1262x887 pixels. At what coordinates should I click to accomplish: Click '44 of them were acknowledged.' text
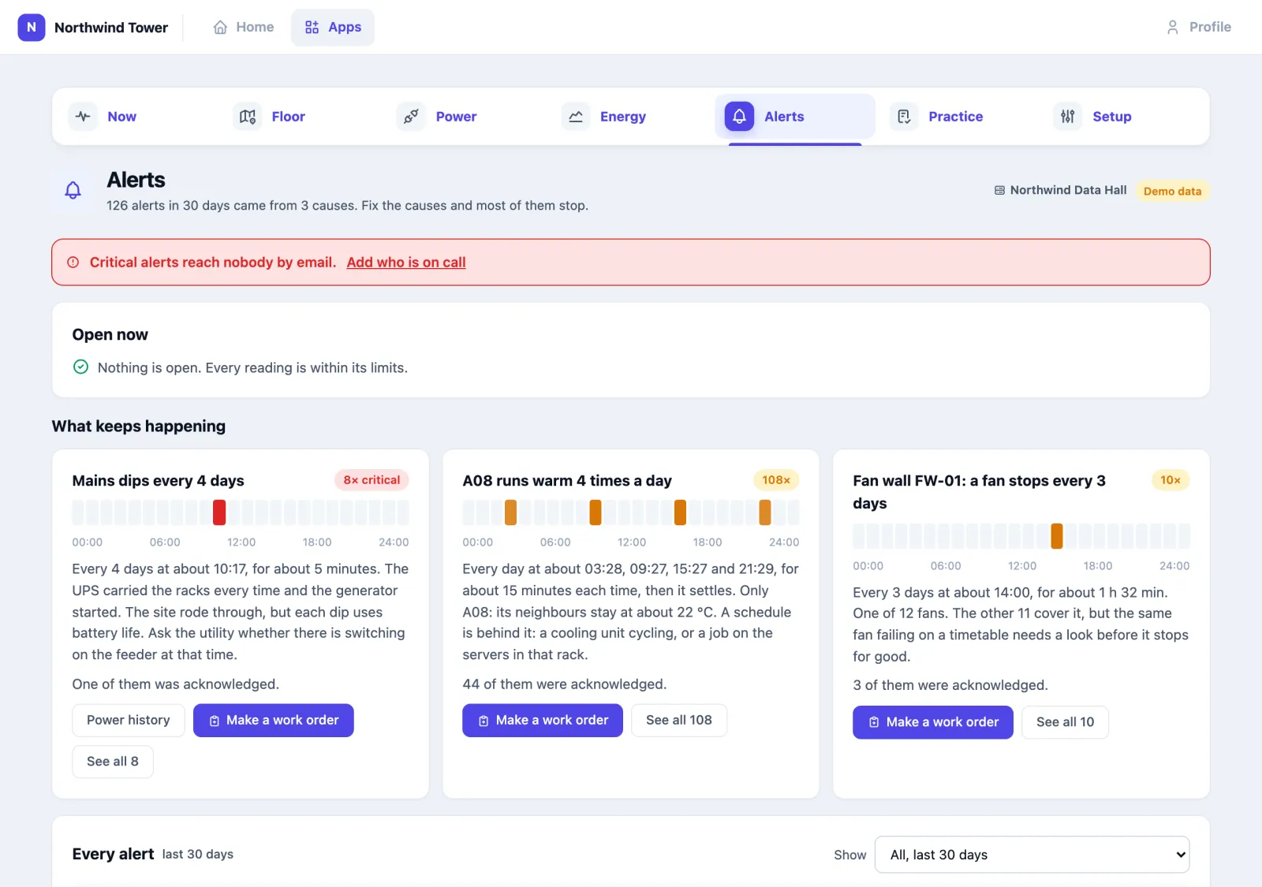tap(565, 684)
